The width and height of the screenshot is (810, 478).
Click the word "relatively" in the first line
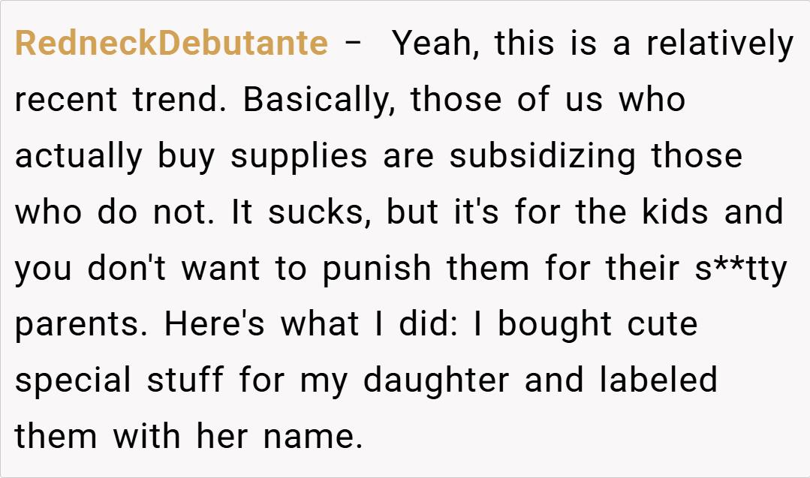pos(720,44)
